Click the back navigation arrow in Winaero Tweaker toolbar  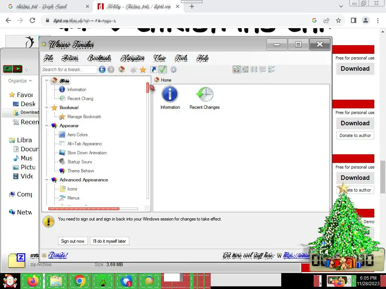pyautogui.click(x=102, y=70)
